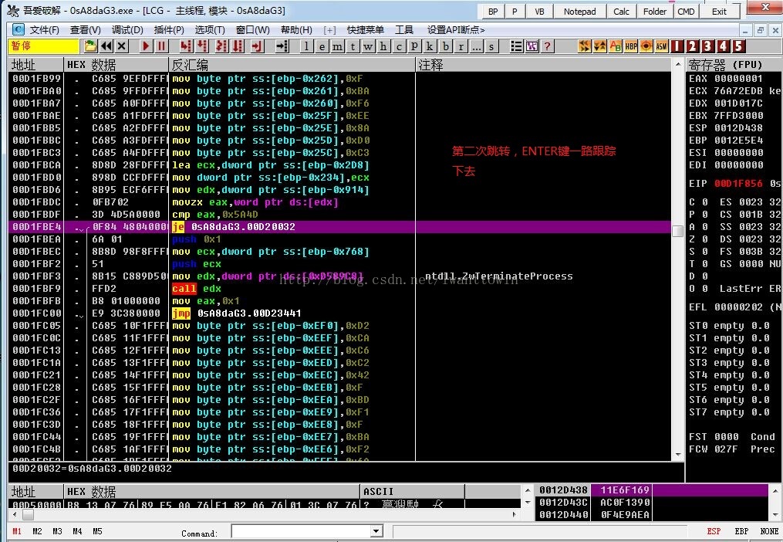Viewport: 783px width, 542px height.
Task: Select the call edx instruction row
Action: 339,289
